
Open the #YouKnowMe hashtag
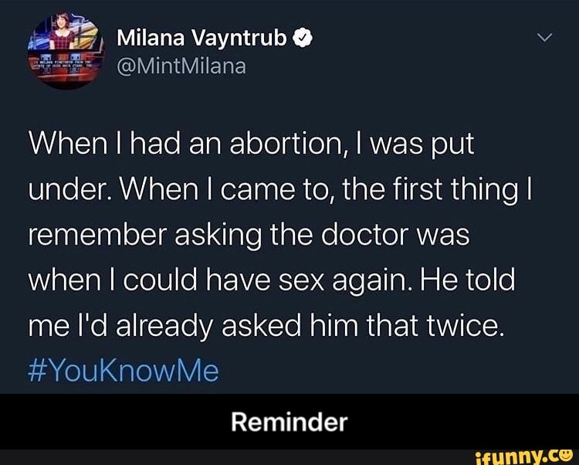(124, 371)
